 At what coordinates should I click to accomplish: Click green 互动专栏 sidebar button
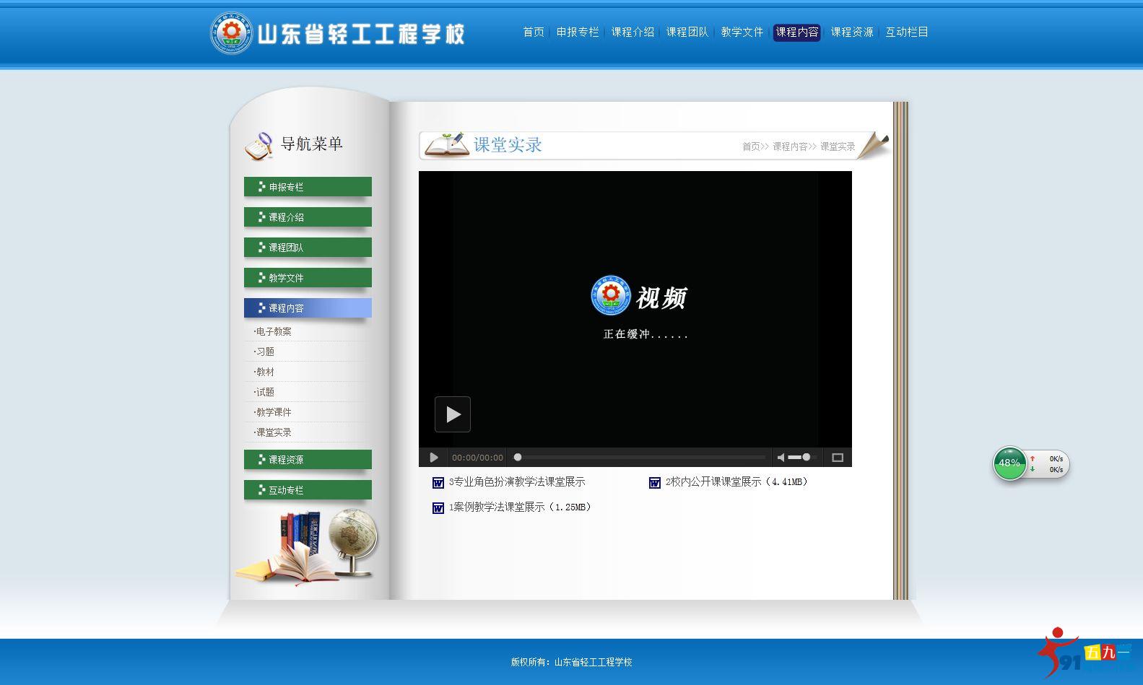pyautogui.click(x=308, y=490)
